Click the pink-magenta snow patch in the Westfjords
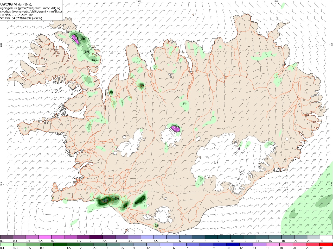This screenshot has width=333, height=250. 76,39
